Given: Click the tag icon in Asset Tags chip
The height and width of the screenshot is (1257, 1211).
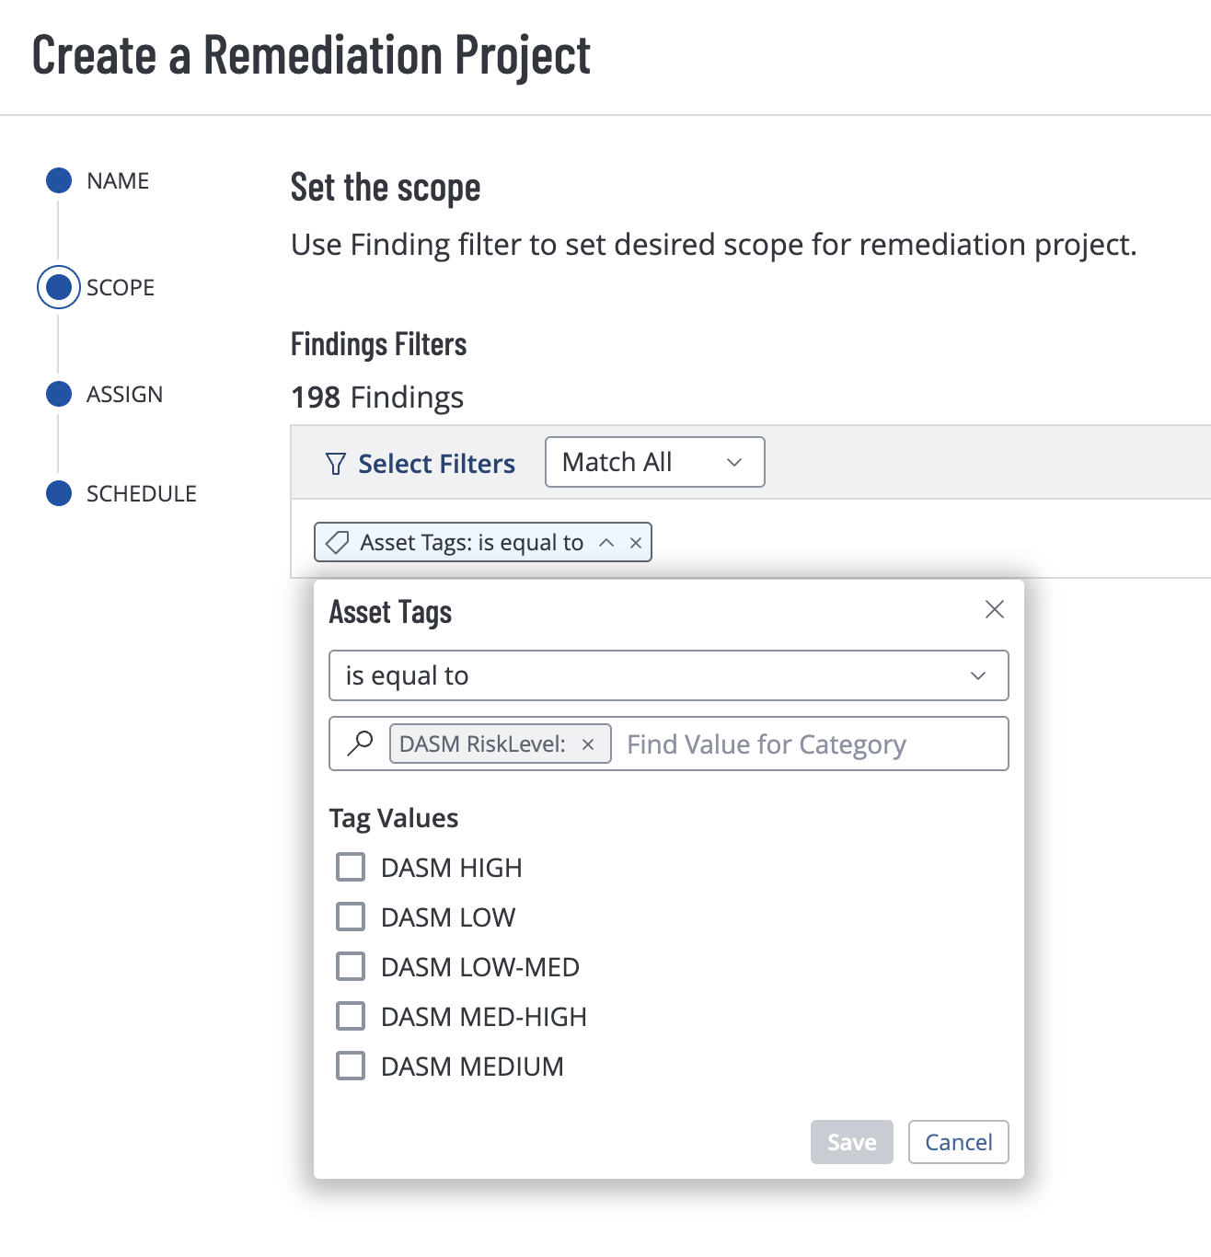Looking at the screenshot, I should click(x=338, y=543).
